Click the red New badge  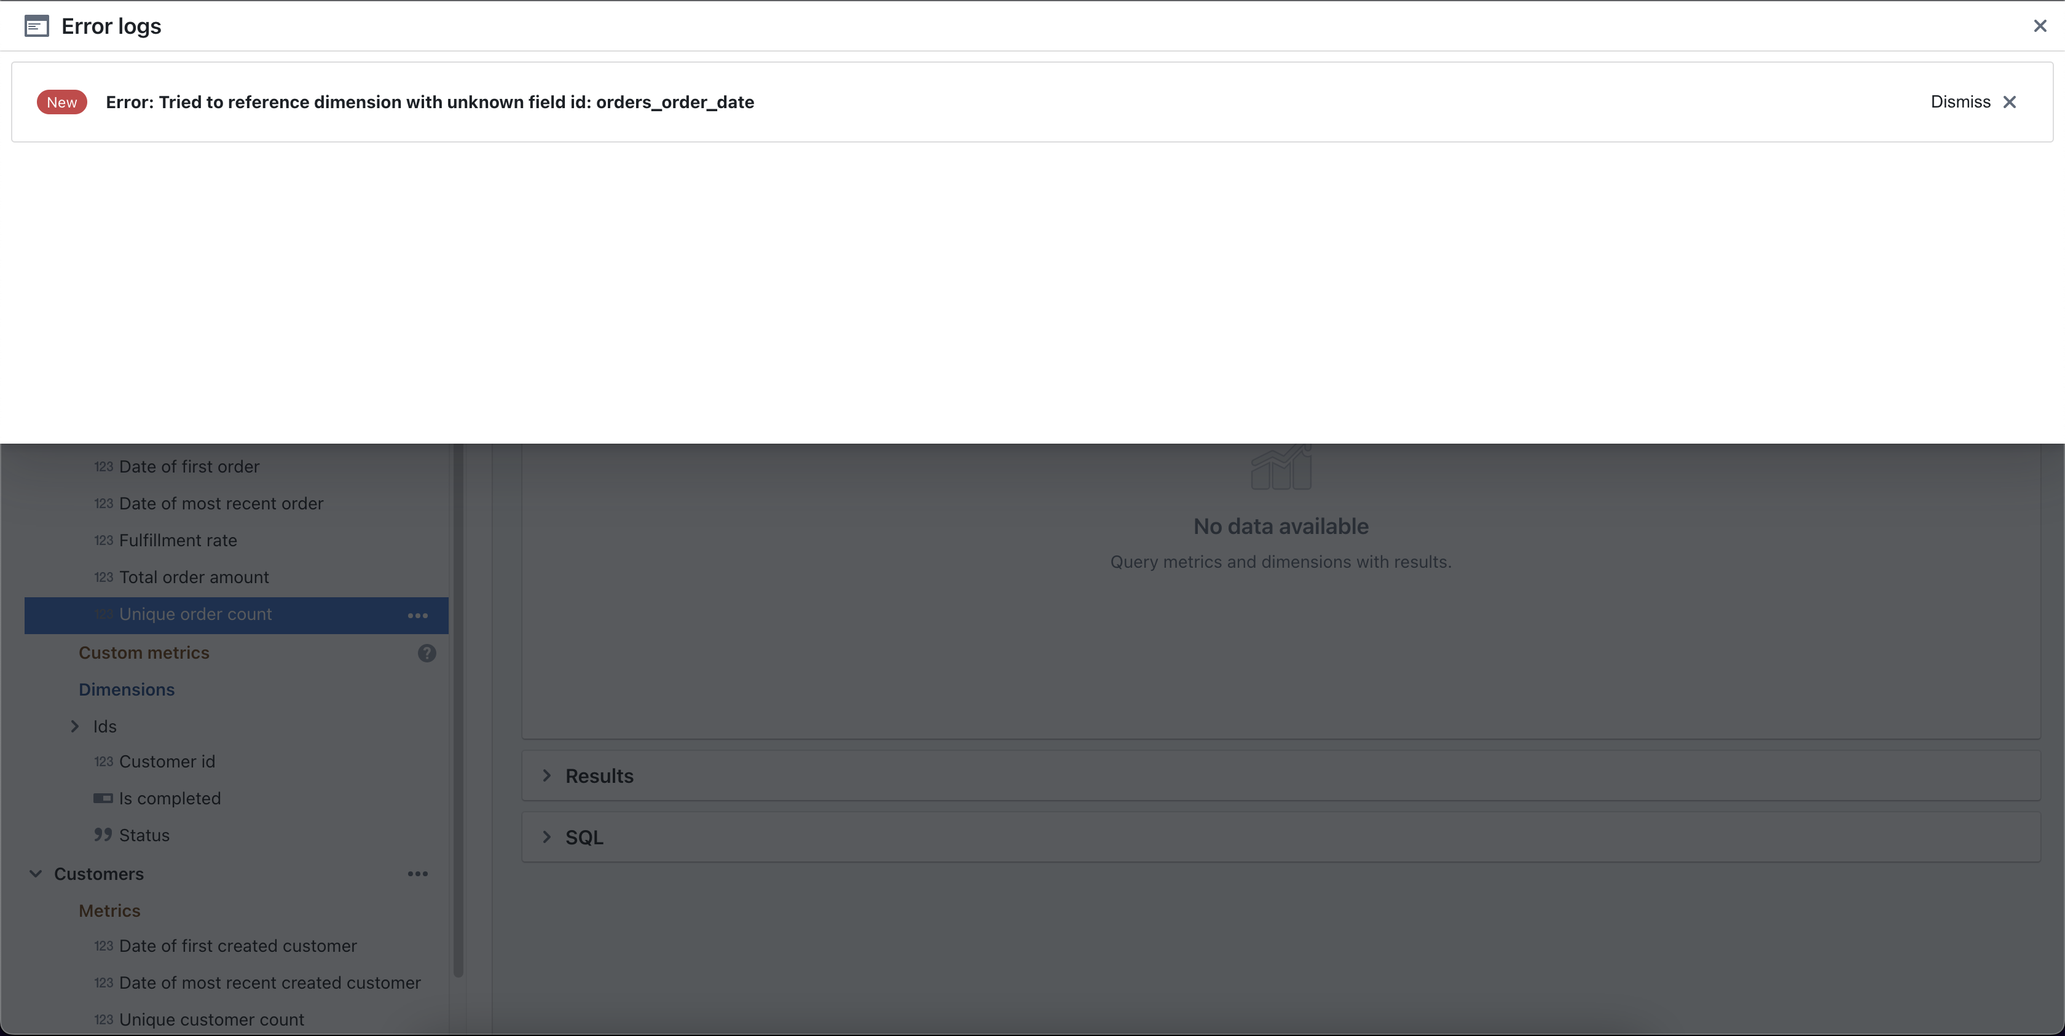tap(61, 103)
